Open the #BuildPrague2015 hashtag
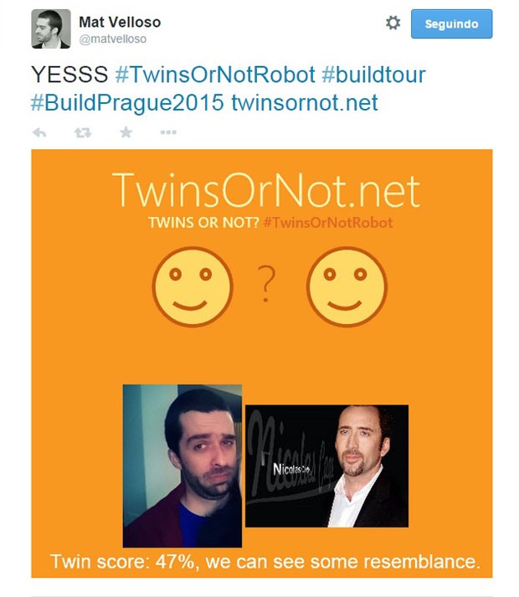 pyautogui.click(x=127, y=103)
